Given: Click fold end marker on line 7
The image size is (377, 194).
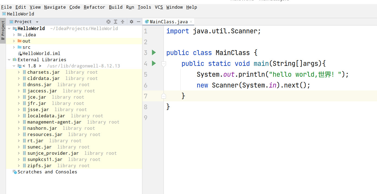Looking at the screenshot, I should click(x=164, y=96).
